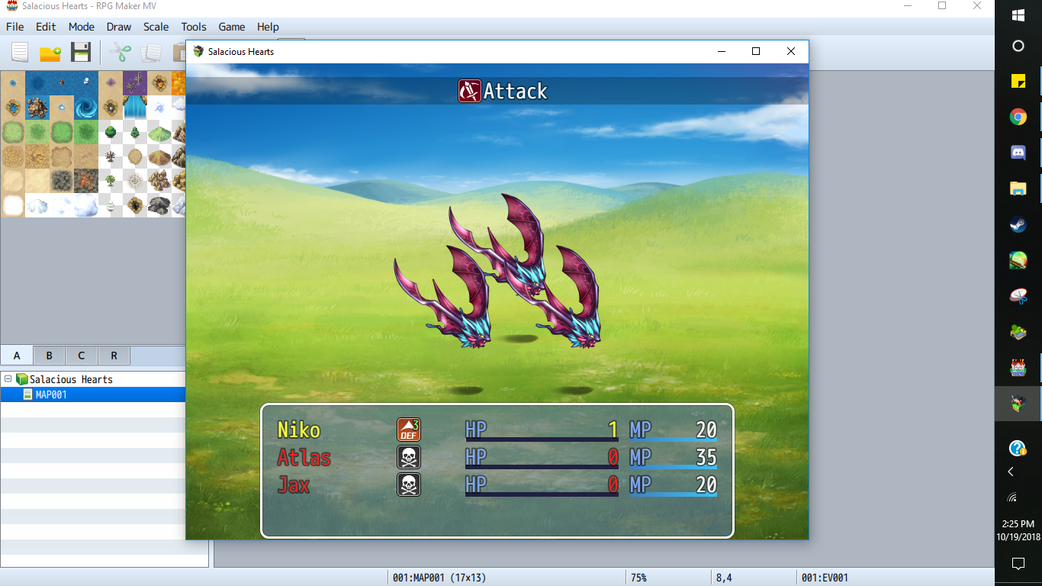
Task: Click the 8,4 coordinates in status bar
Action: [x=724, y=578]
